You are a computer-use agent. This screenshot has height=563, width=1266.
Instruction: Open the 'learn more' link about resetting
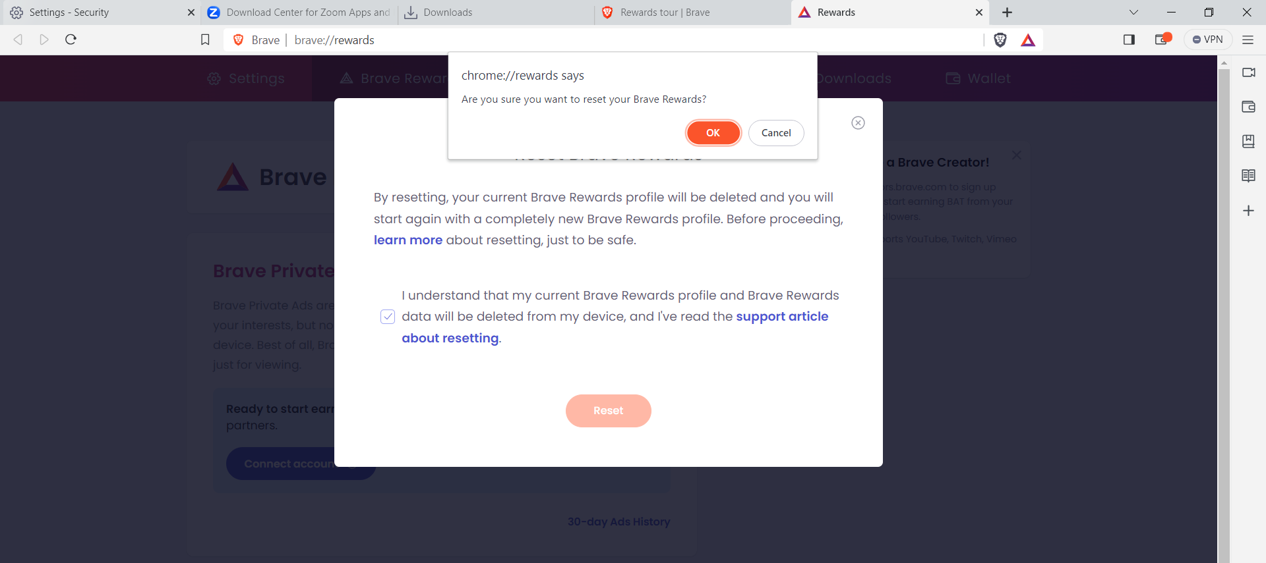pyautogui.click(x=407, y=240)
